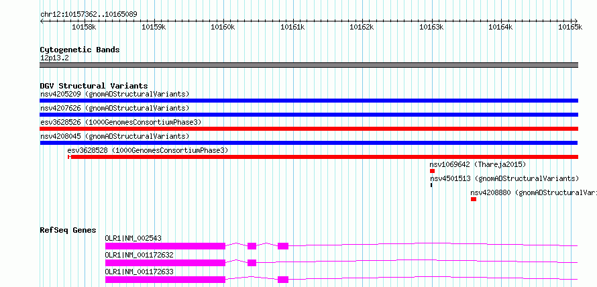Click the 10161k ruler tick label
The height and width of the screenshot is (287, 597).
click(x=292, y=27)
